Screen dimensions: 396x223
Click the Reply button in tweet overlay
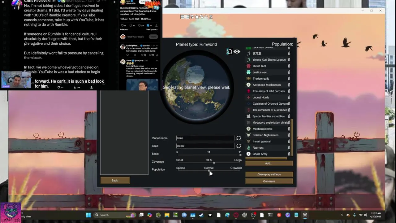coord(153,37)
